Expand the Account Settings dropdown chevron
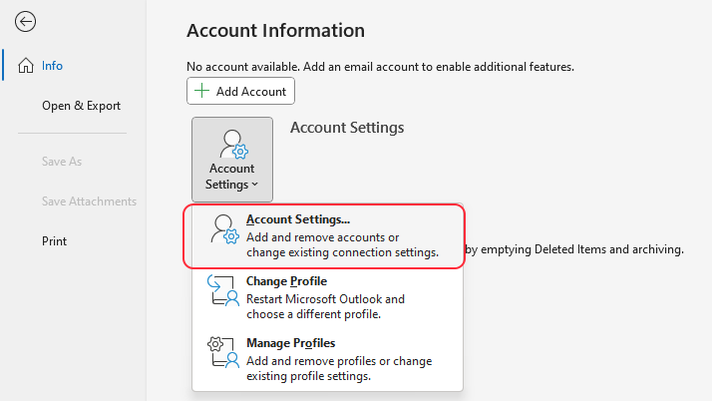The height and width of the screenshot is (401, 712). [x=254, y=185]
